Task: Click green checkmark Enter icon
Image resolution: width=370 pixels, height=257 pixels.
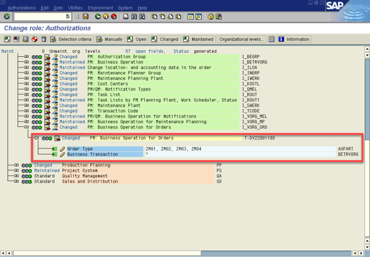Action: coord(7,17)
